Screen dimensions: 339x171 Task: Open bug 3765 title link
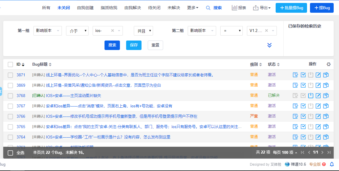click(144, 127)
